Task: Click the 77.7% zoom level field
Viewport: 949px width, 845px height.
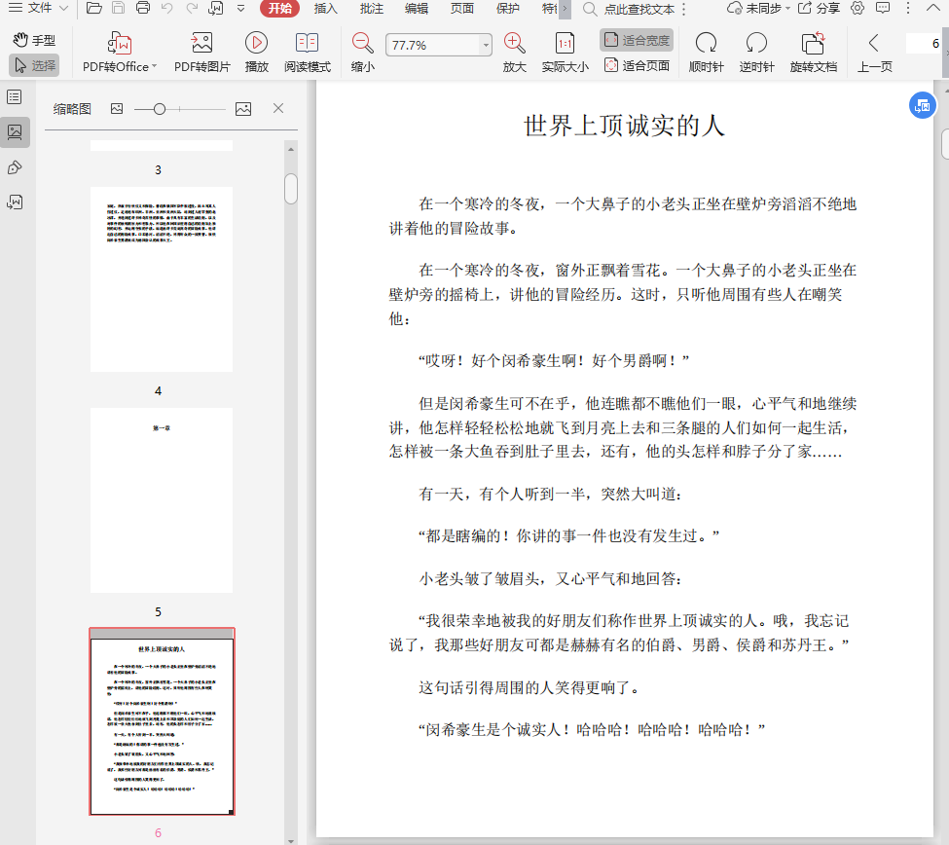Action: 433,45
